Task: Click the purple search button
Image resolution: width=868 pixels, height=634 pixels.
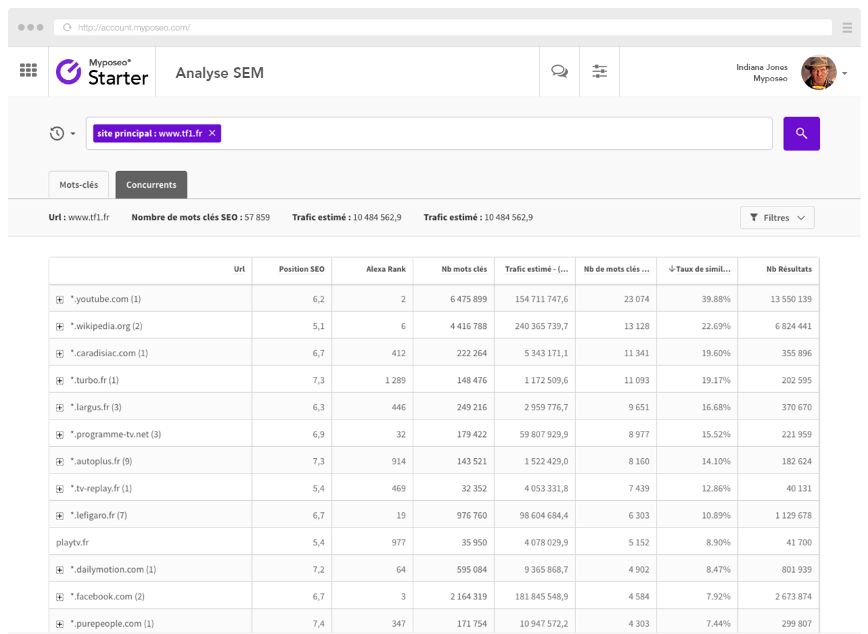Action: pos(801,133)
